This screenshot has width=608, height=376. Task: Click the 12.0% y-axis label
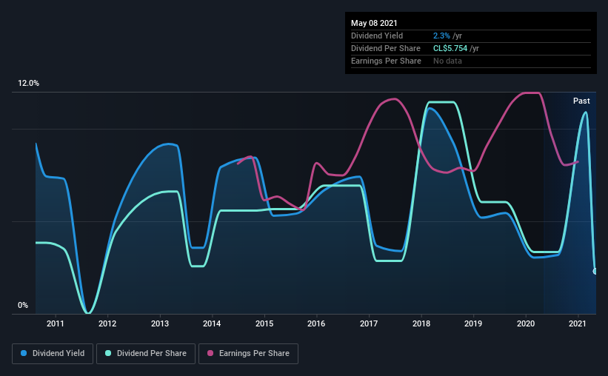(x=28, y=84)
